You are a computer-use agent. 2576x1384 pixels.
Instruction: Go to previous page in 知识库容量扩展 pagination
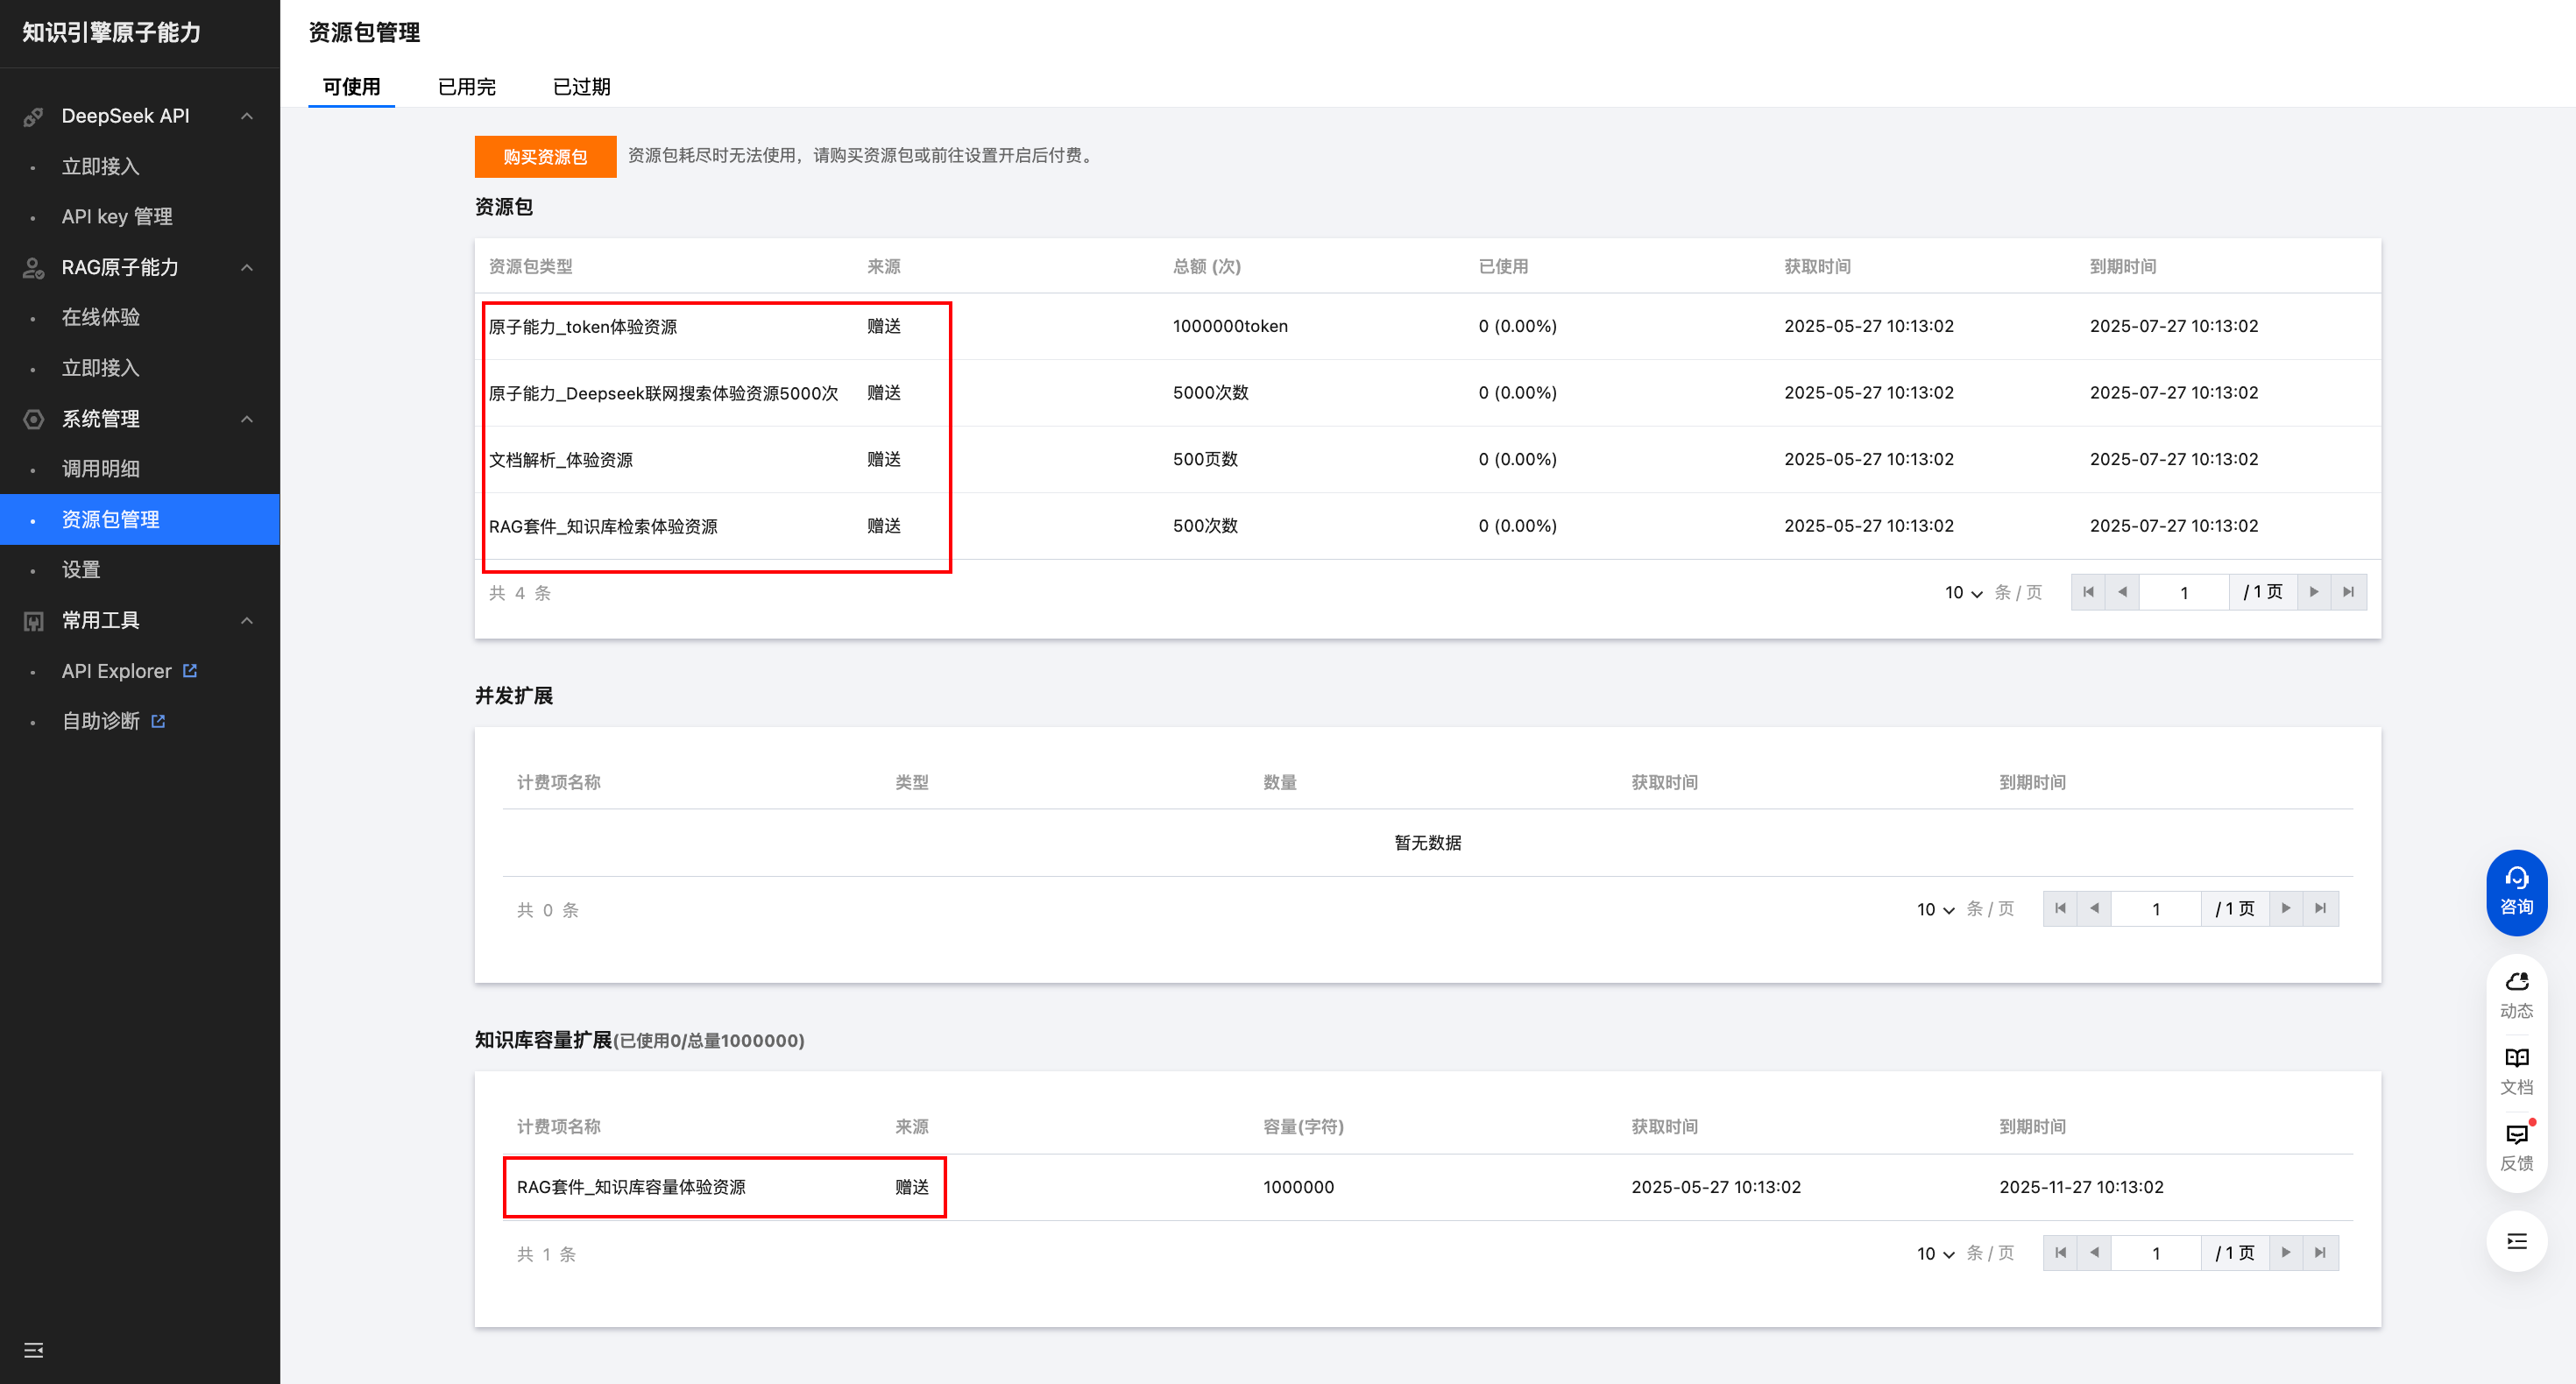[x=2094, y=1252]
